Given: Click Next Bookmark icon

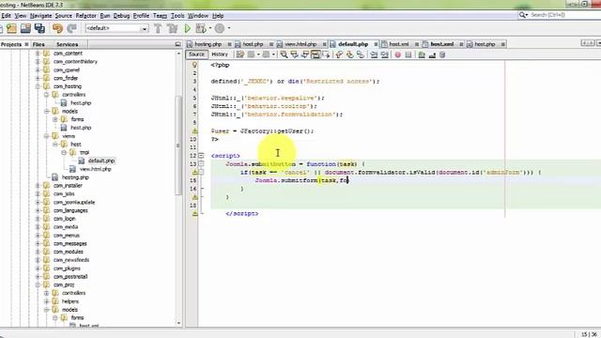Looking at the screenshot, I should click(x=349, y=54).
